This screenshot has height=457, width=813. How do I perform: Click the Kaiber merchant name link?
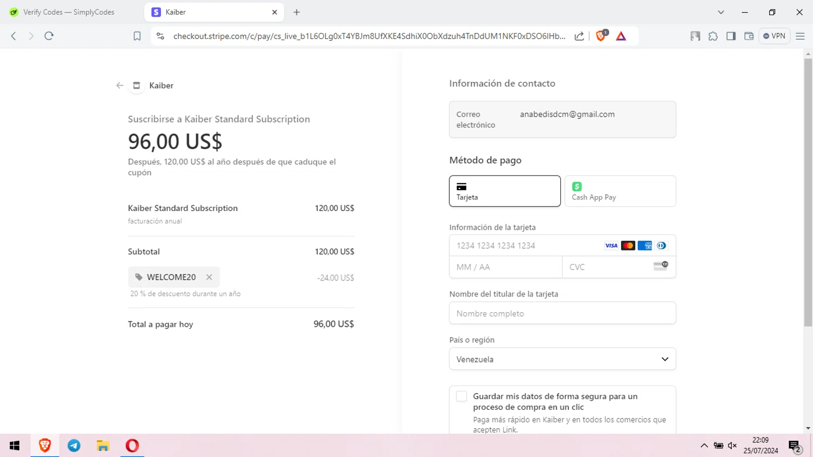[162, 86]
